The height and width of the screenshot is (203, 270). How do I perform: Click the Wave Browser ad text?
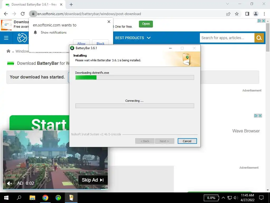pos(246,131)
